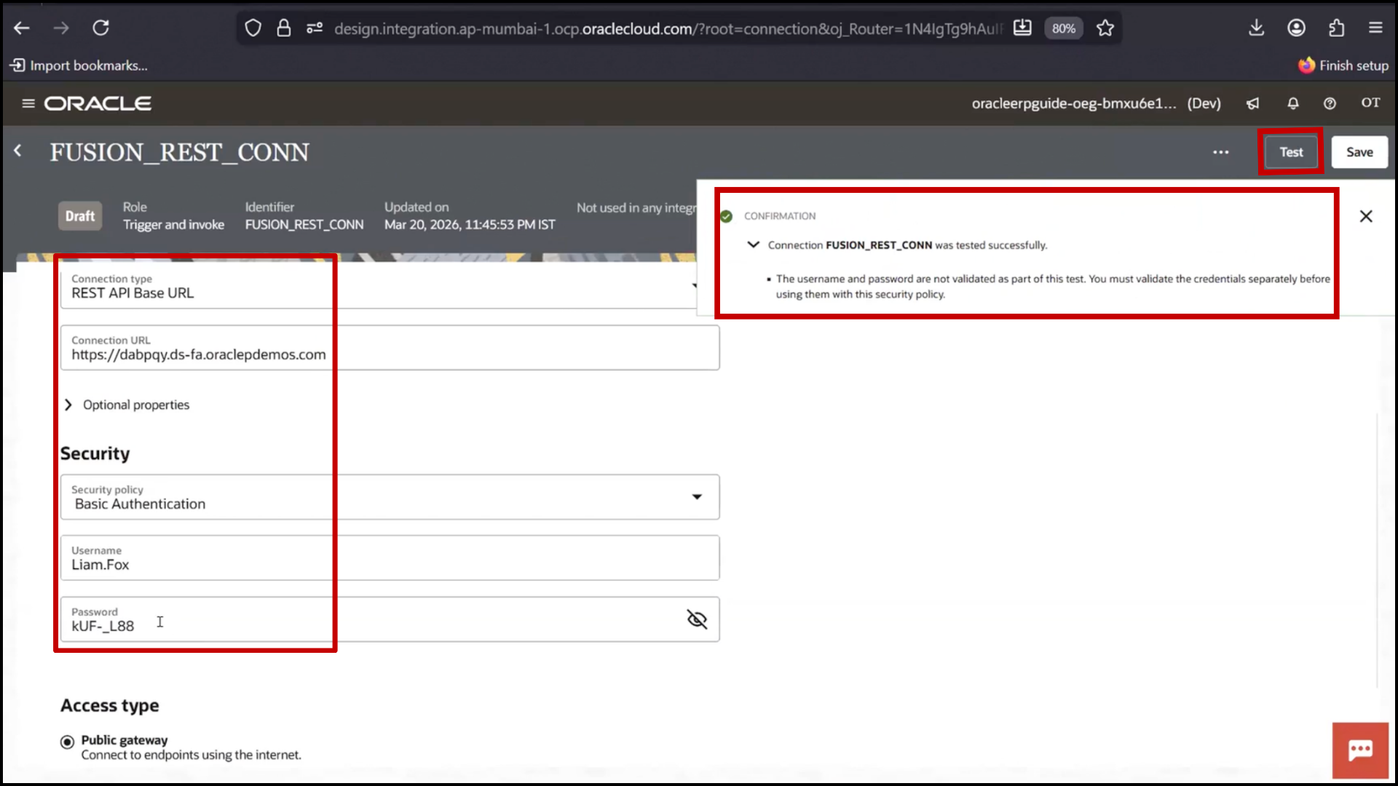This screenshot has width=1398, height=786.
Task: Click Identifier value FUSION_REST_CONN
Action: [x=304, y=225]
